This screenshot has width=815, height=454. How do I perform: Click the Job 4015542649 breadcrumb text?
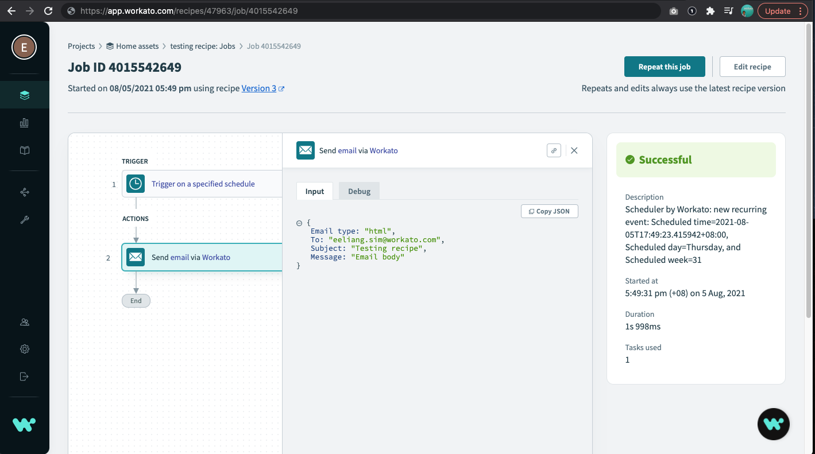point(274,46)
